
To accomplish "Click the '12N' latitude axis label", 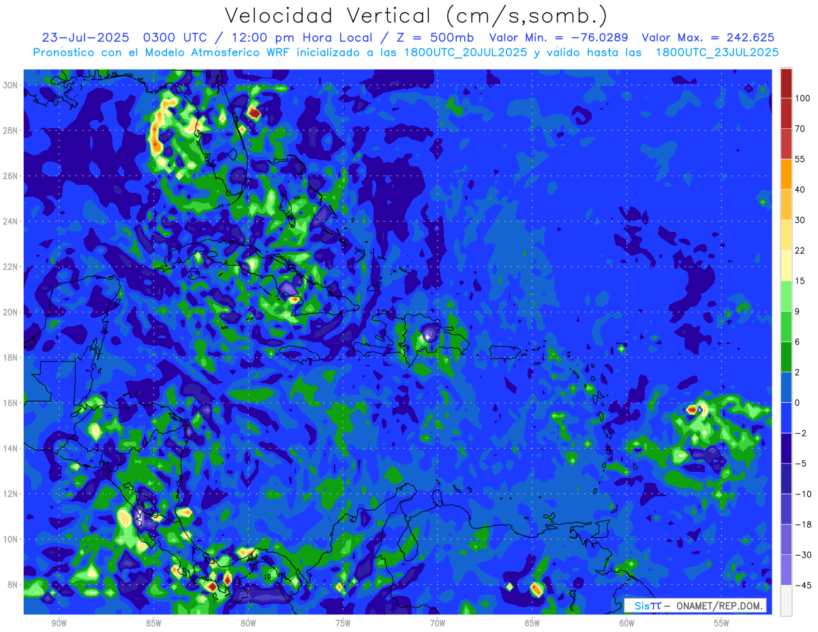I will click(10, 494).
